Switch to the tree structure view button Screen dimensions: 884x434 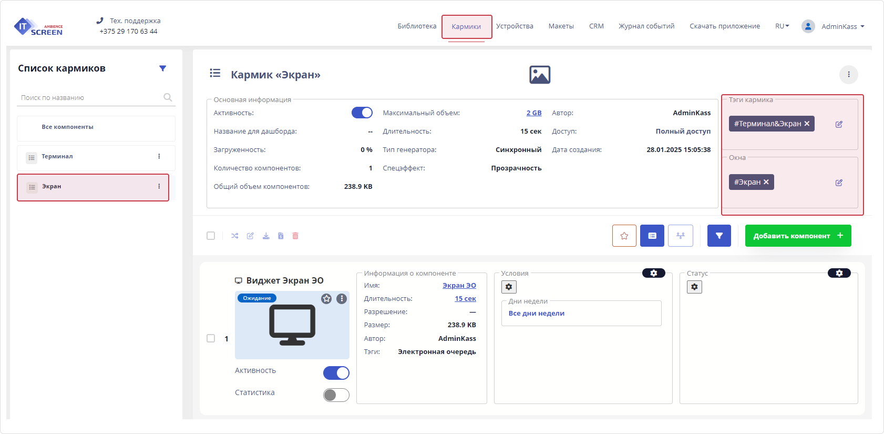click(681, 236)
